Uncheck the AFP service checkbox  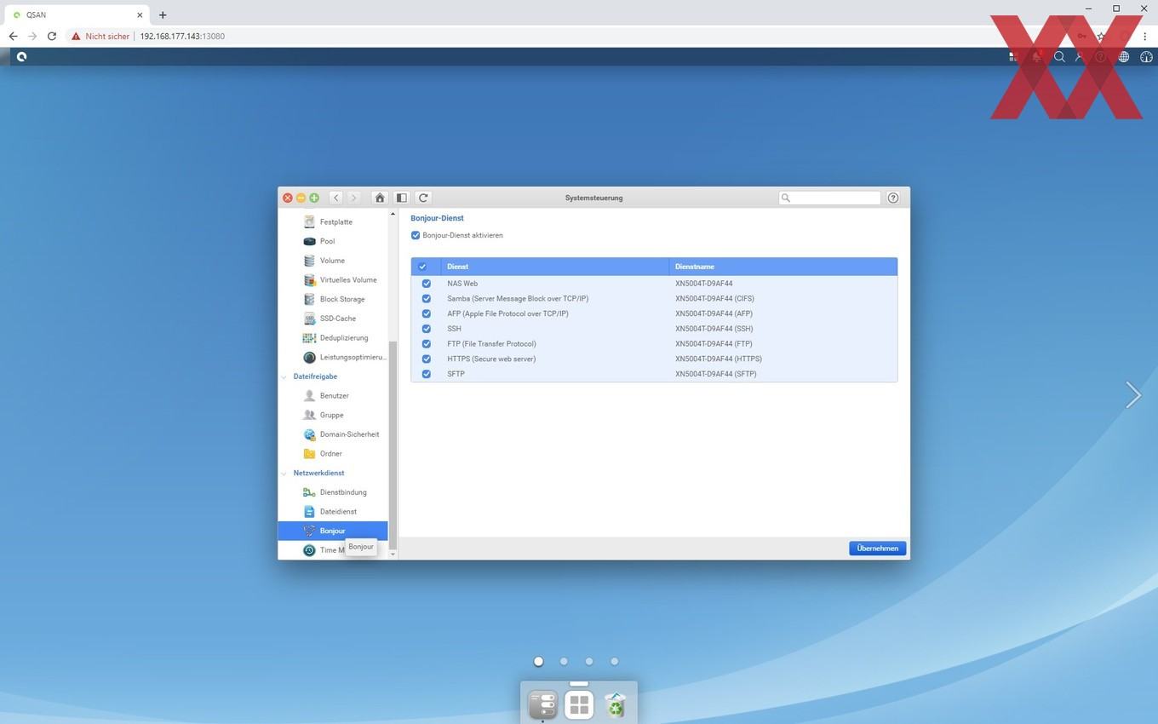point(427,313)
